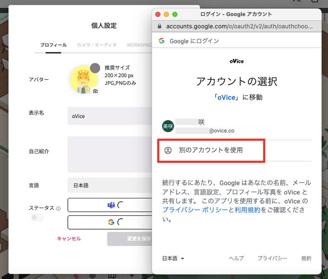Click the 表示名 field containing oVice
The image size is (328, 279).
110,116
